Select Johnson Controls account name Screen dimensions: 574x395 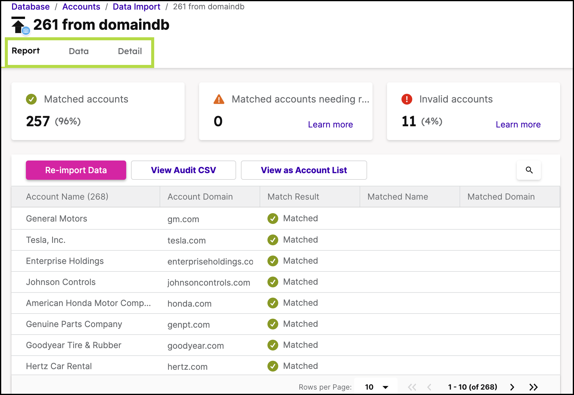61,282
